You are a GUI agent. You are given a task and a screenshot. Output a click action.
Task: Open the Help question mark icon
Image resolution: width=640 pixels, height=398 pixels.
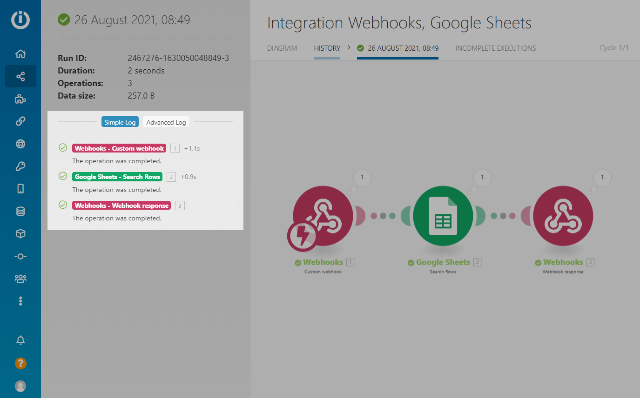click(20, 363)
